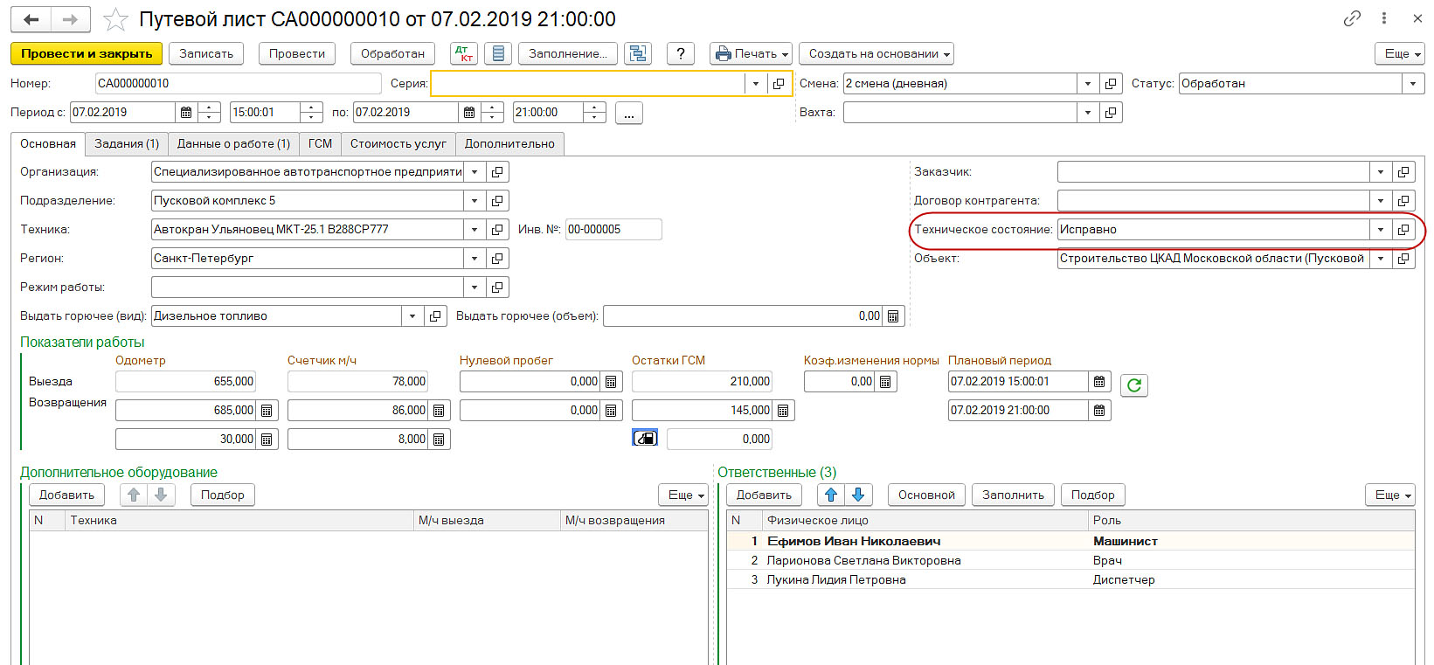
Task: Open calculator for Счетчик м/ч 86,000
Action: click(439, 410)
